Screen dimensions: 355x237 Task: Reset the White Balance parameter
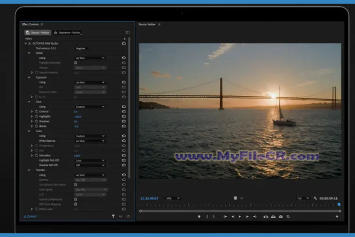(x=124, y=141)
